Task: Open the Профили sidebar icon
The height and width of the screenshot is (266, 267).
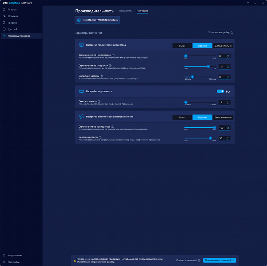Action: 4,16
